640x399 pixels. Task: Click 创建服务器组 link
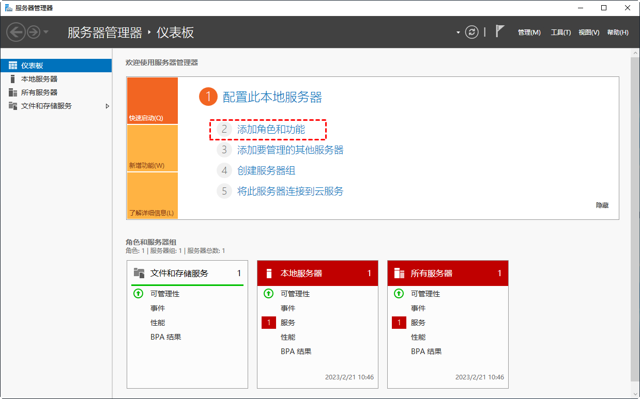point(266,171)
